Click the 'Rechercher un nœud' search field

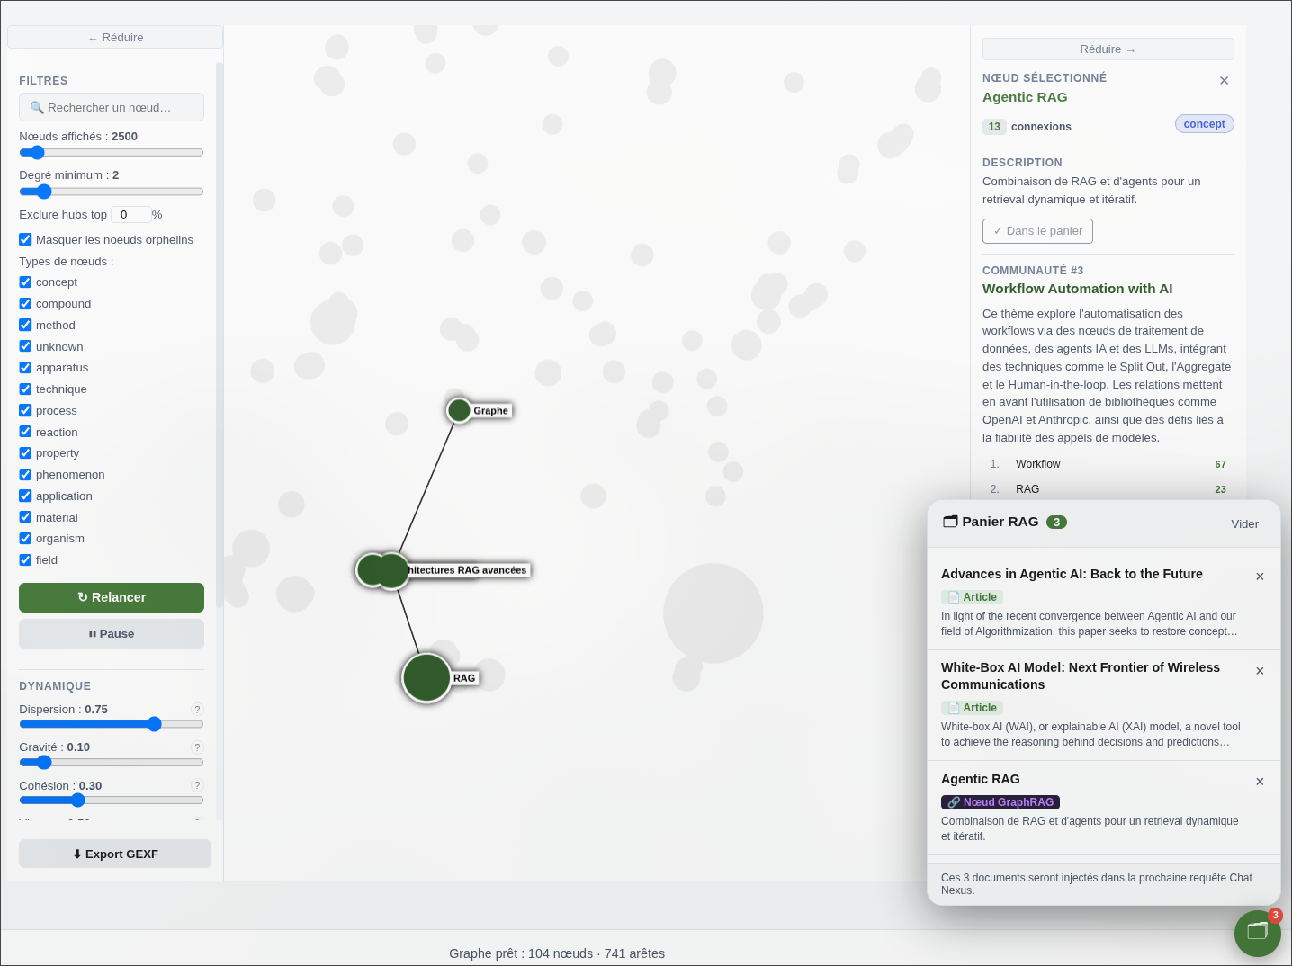112,107
